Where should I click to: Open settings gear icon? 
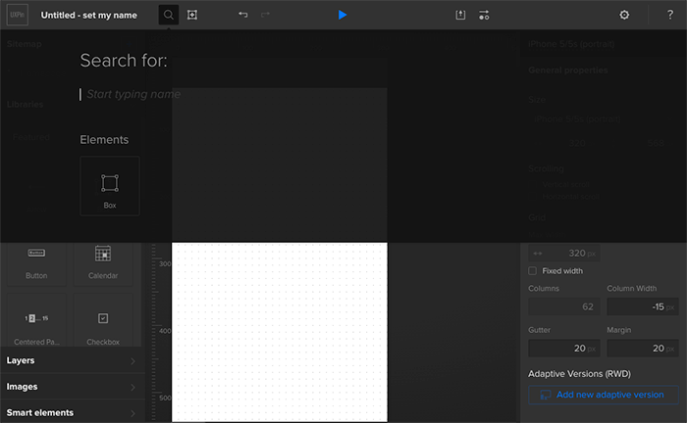click(624, 15)
